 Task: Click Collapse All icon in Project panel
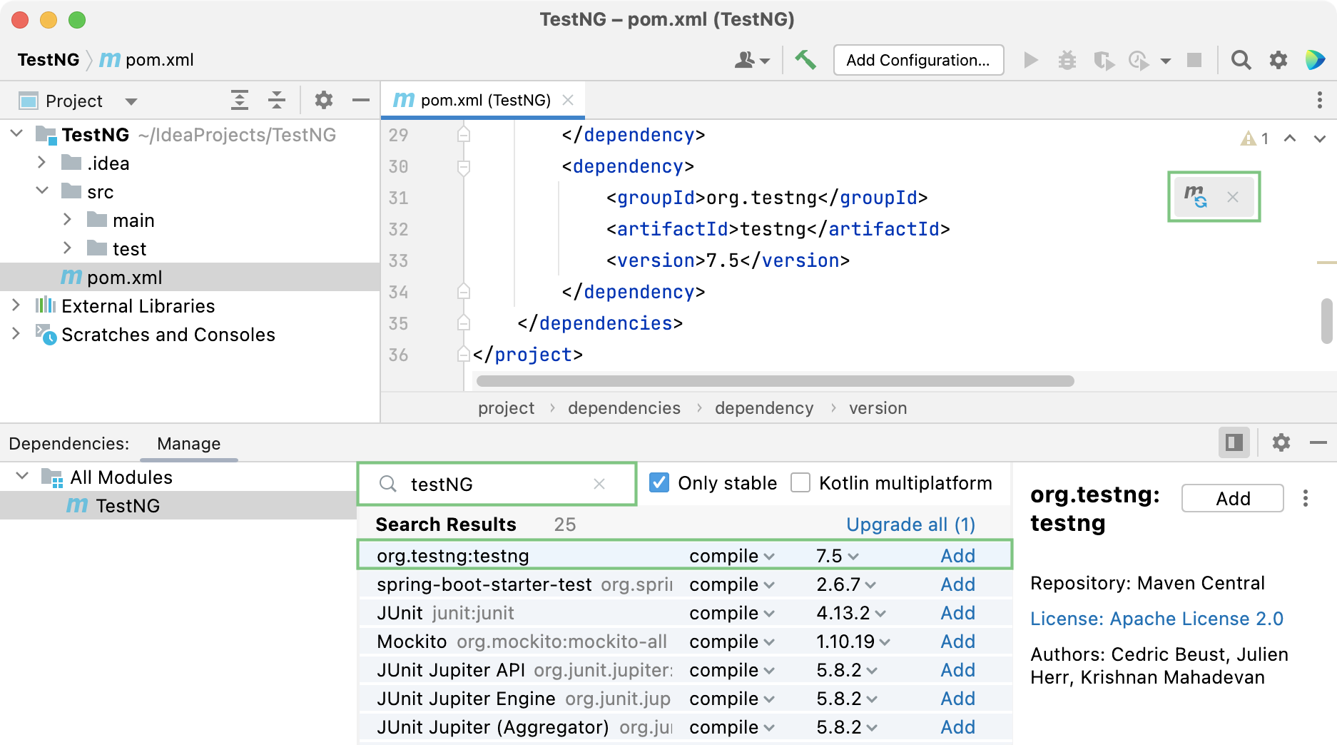pos(277,101)
